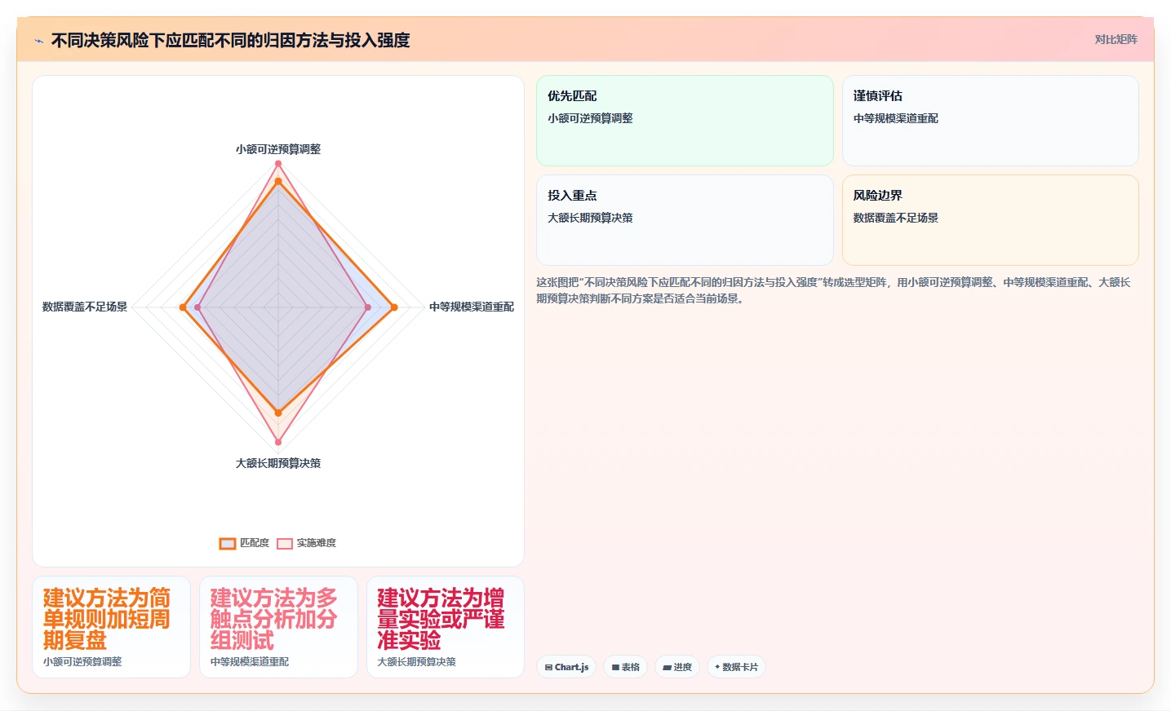Click 小额可逆预算调整 text in 优先匹配 card
Image resolution: width=1171 pixels, height=711 pixels.
click(590, 118)
